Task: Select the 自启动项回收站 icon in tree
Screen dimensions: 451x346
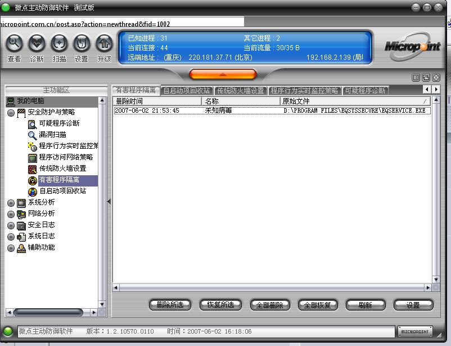Action: tap(33, 192)
